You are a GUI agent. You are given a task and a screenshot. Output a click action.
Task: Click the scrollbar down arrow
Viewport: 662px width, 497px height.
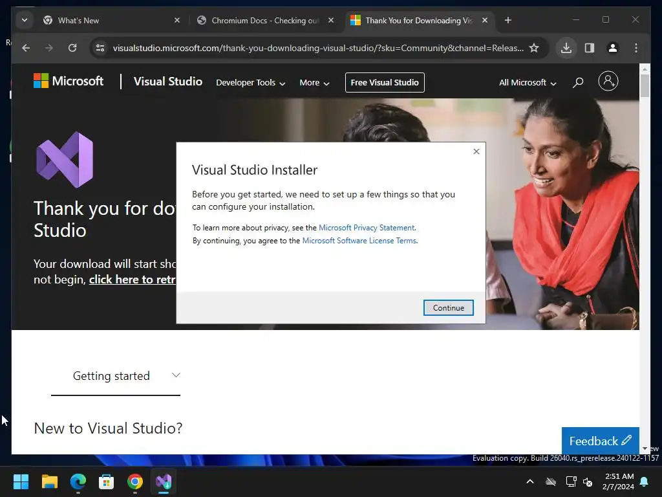(645, 448)
